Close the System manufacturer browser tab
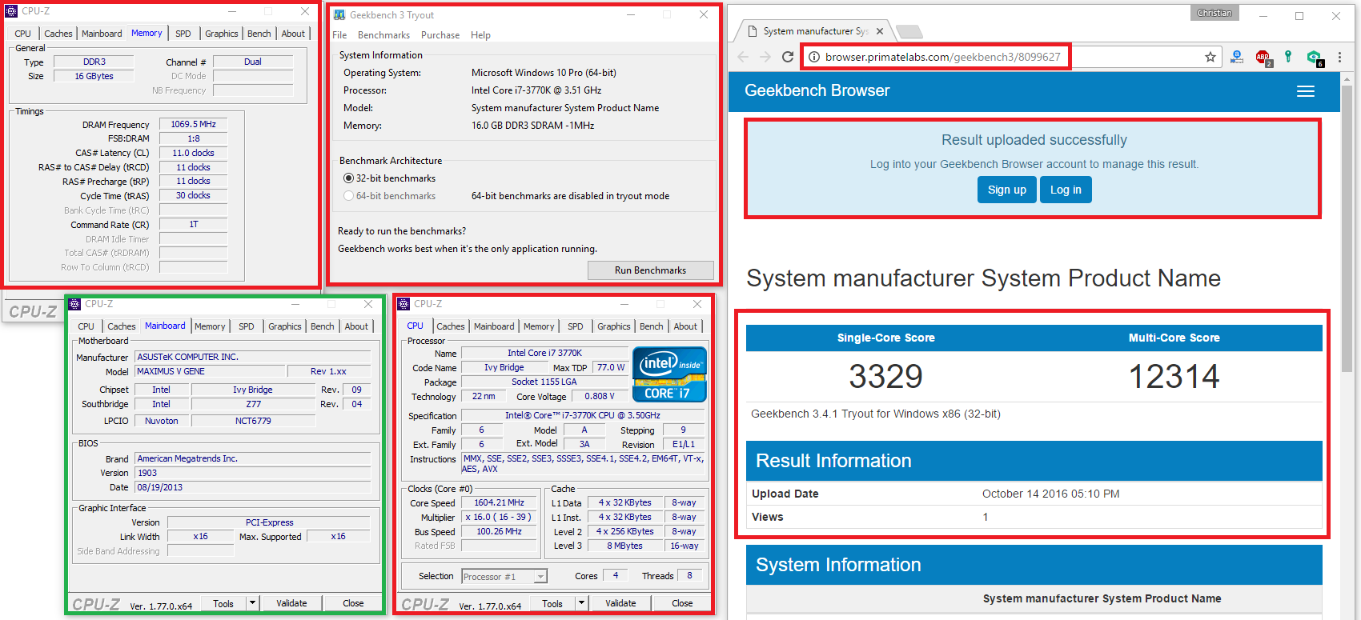 (880, 31)
